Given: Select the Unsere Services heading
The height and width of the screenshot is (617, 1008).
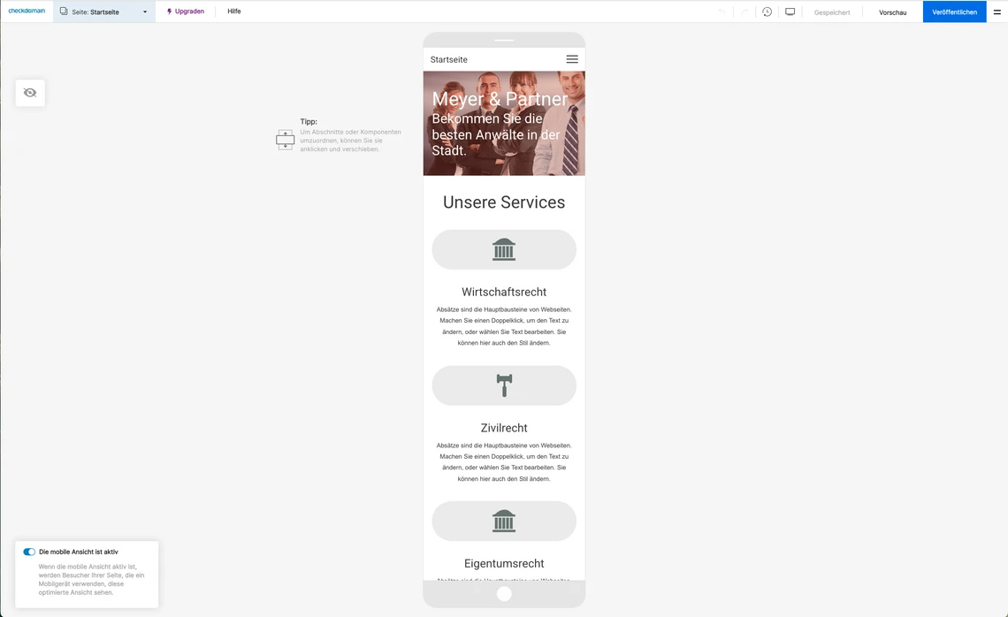Looking at the screenshot, I should point(504,202).
